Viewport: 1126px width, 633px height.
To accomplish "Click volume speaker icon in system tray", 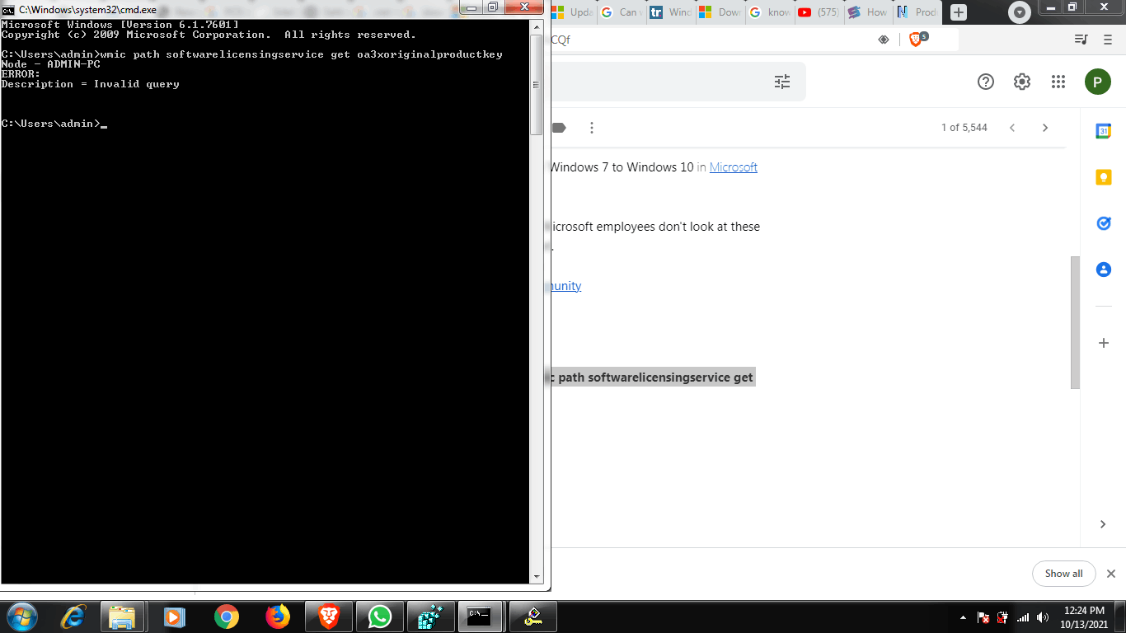I will [1043, 617].
